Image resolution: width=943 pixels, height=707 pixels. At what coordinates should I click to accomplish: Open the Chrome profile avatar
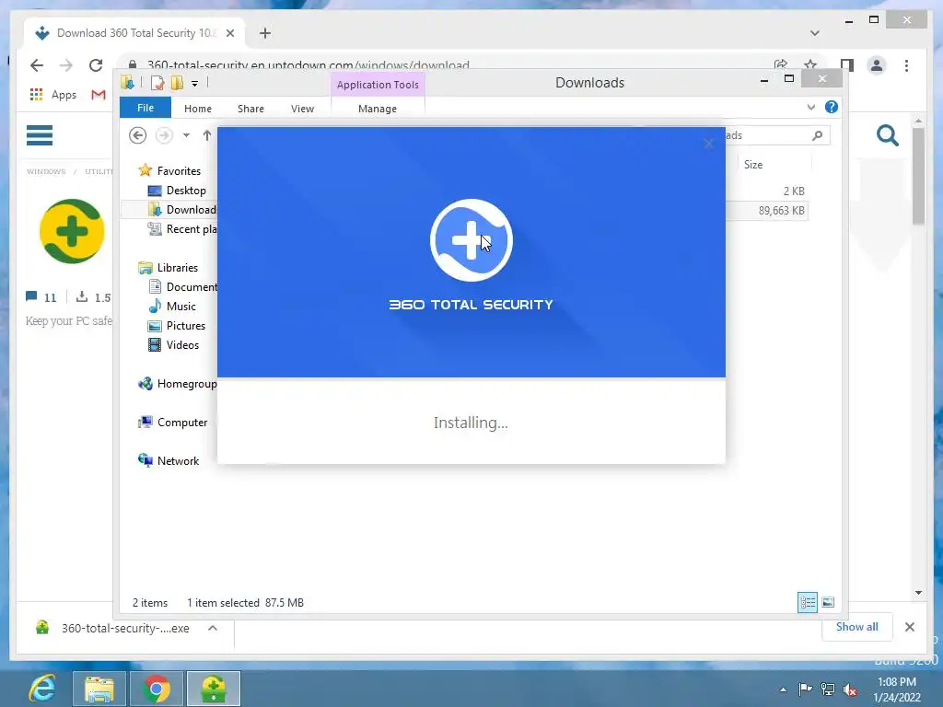877,65
